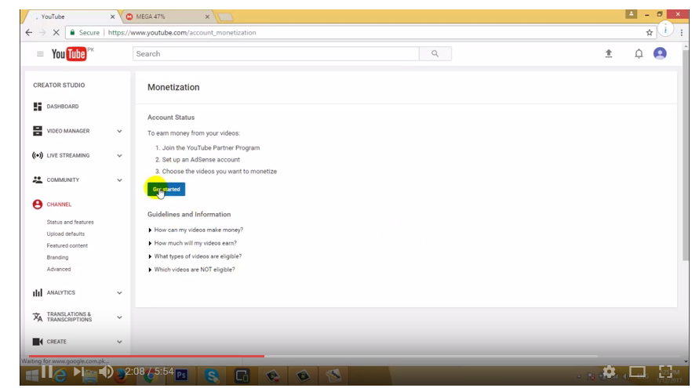Switch video player to theater mode
The height and width of the screenshot is (388, 699).
[x=638, y=372]
